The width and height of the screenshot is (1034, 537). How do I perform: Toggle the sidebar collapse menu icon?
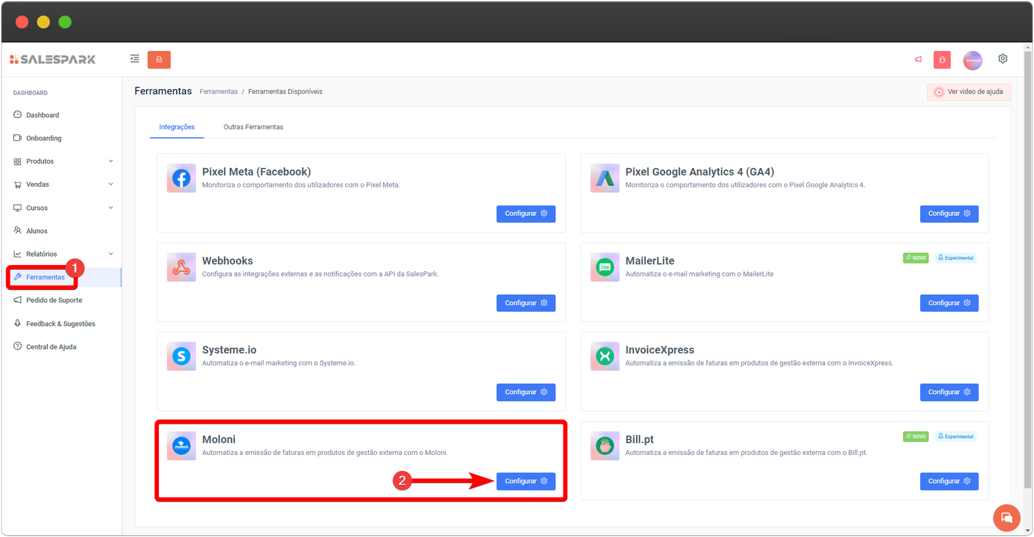tap(134, 59)
